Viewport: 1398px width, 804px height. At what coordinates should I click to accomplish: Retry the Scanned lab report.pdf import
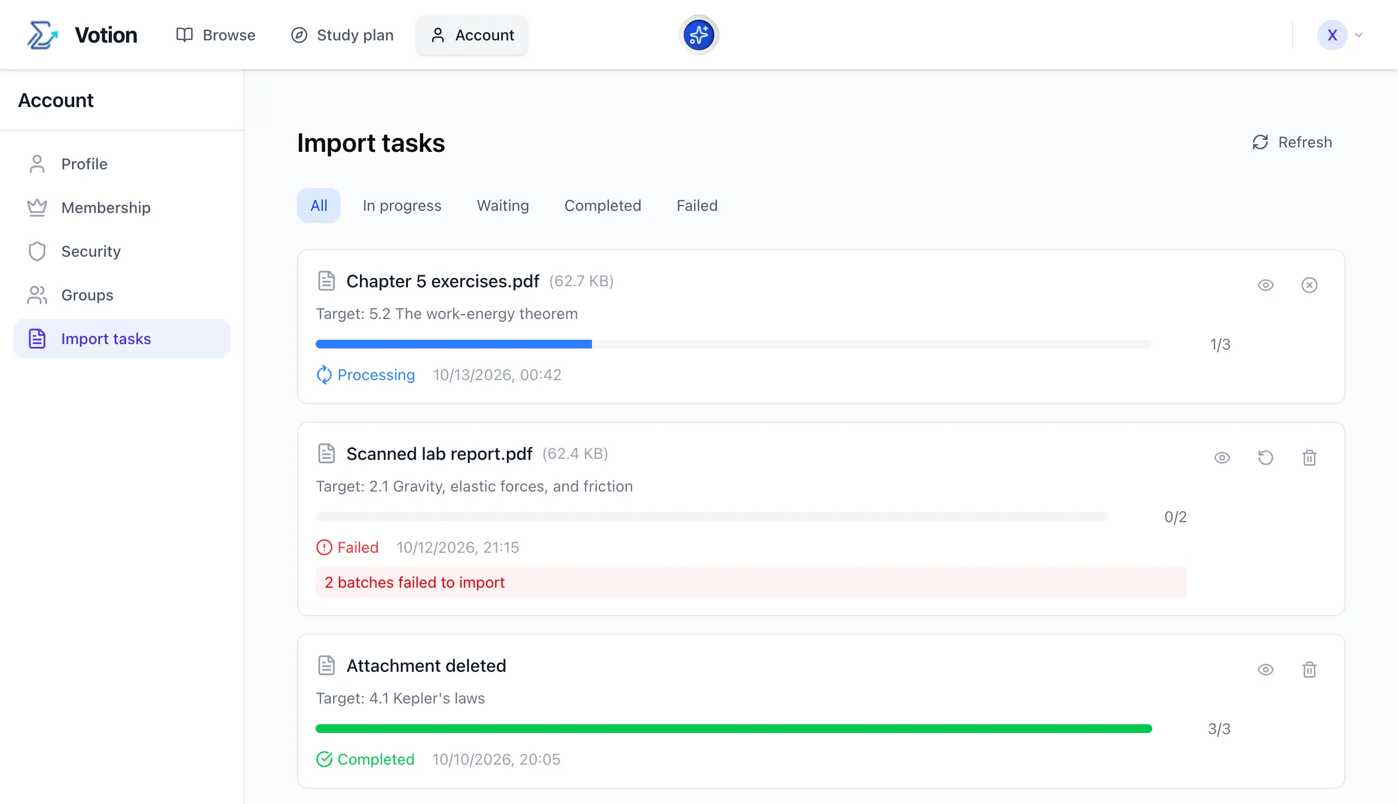pos(1265,458)
